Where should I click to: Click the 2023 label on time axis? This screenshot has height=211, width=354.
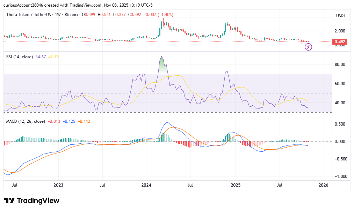(x=58, y=185)
